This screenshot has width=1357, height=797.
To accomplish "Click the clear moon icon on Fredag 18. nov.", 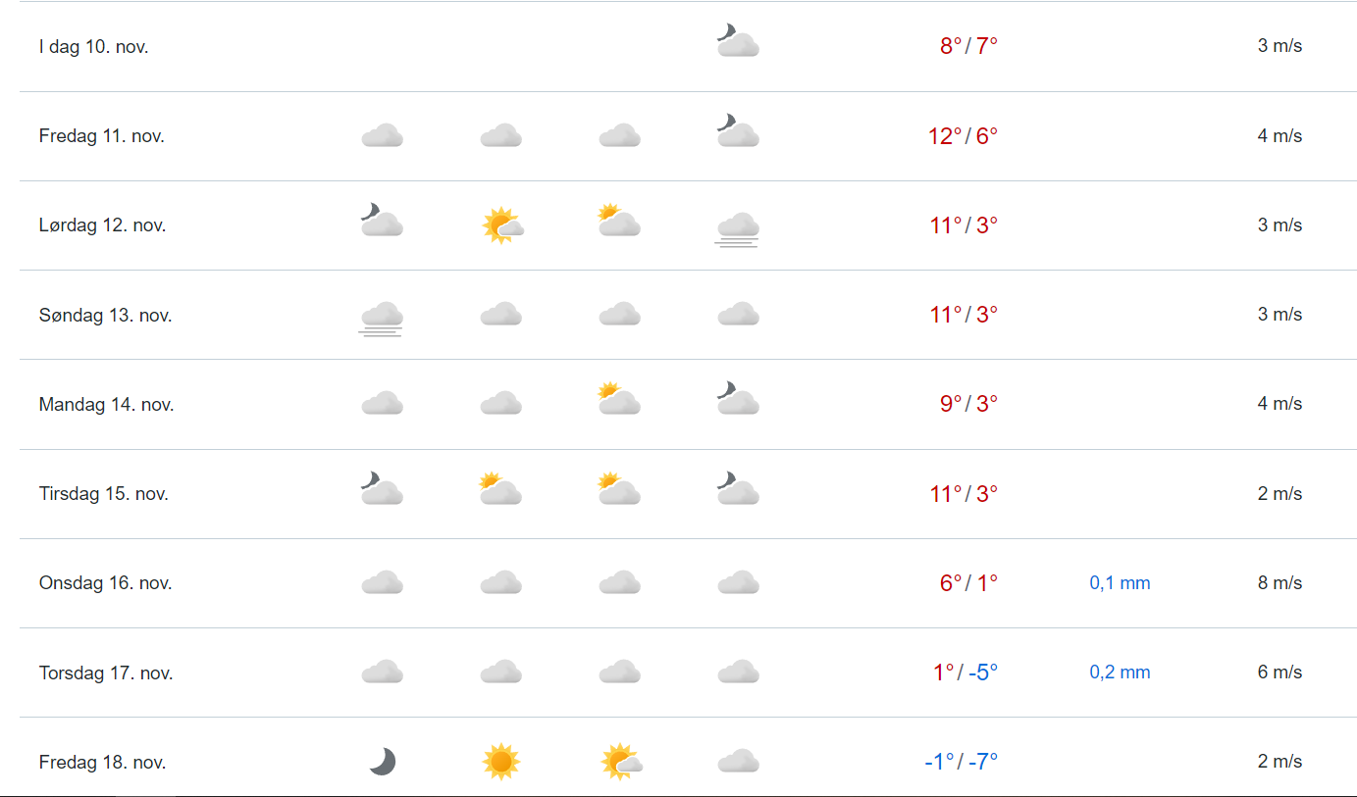I will [383, 762].
